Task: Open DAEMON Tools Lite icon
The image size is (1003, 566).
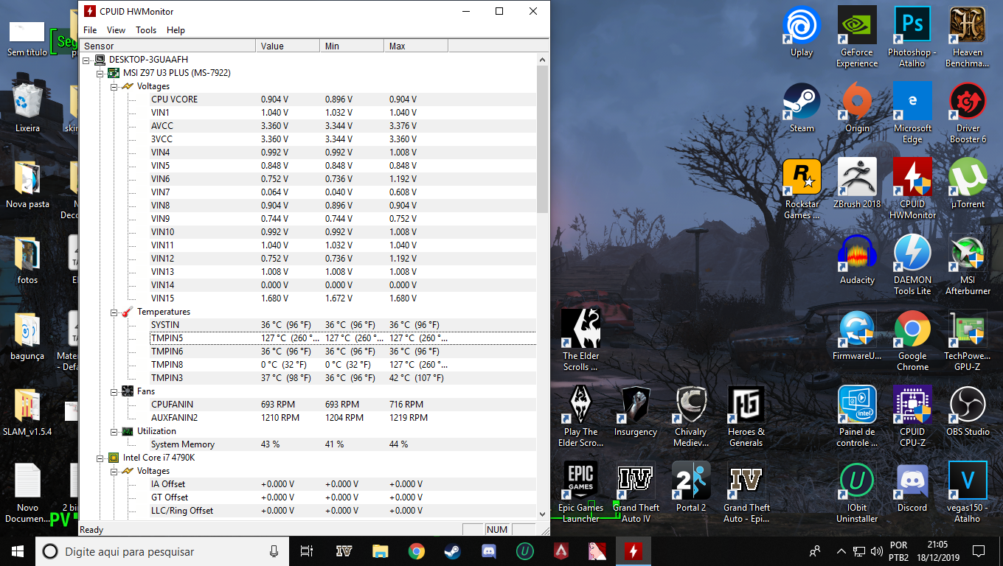Action: [912, 265]
